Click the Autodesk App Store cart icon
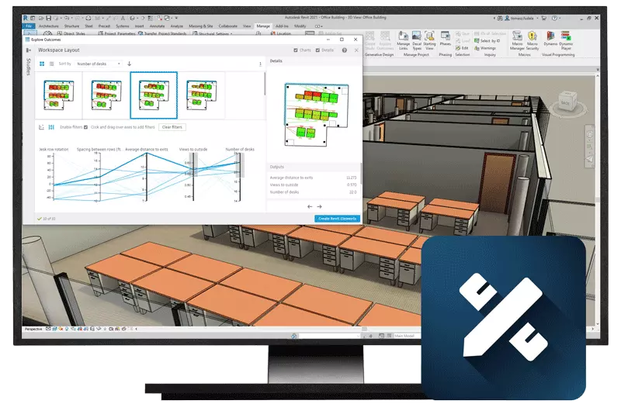The width and height of the screenshot is (621, 411). tap(544, 18)
